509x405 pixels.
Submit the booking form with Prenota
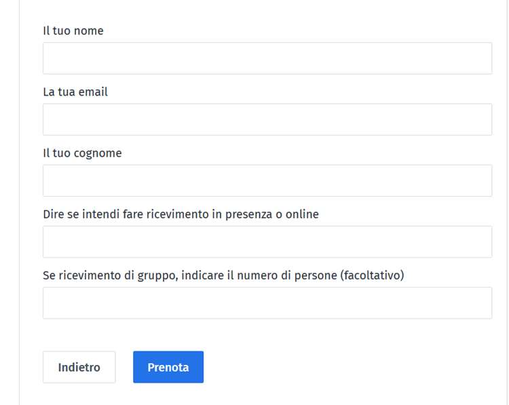[x=168, y=367]
